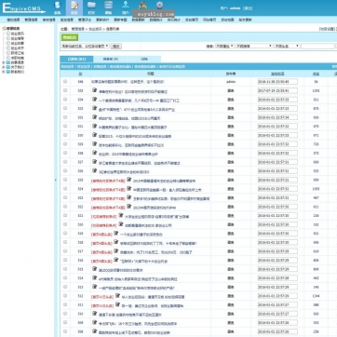Image resolution: width=337 pixels, height=337 pixels.
Task: Switch to the pending review tab with count 4
Action: pos(110,59)
